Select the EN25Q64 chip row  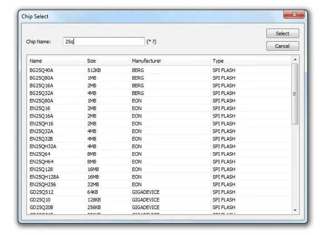click(159, 154)
